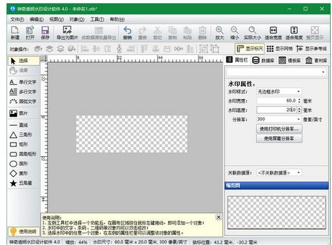Click the 水印宽度 width input field

pos(277,100)
